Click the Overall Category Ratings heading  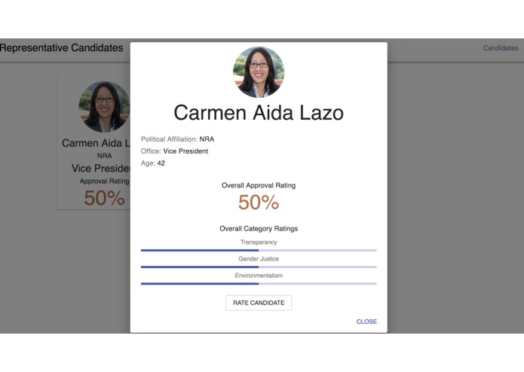(x=259, y=228)
